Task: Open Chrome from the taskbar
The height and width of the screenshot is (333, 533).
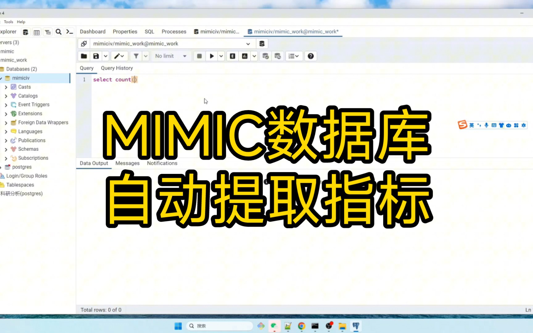Action: [301, 326]
